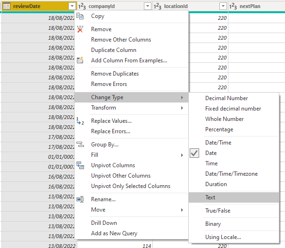Viewport: 285px width, 248px height.
Task: Click the first 17/08/202 date cell
Action: (38, 137)
